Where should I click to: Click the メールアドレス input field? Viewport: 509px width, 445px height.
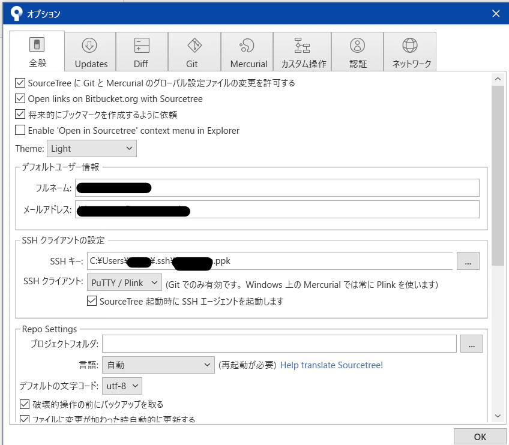[x=277, y=209]
